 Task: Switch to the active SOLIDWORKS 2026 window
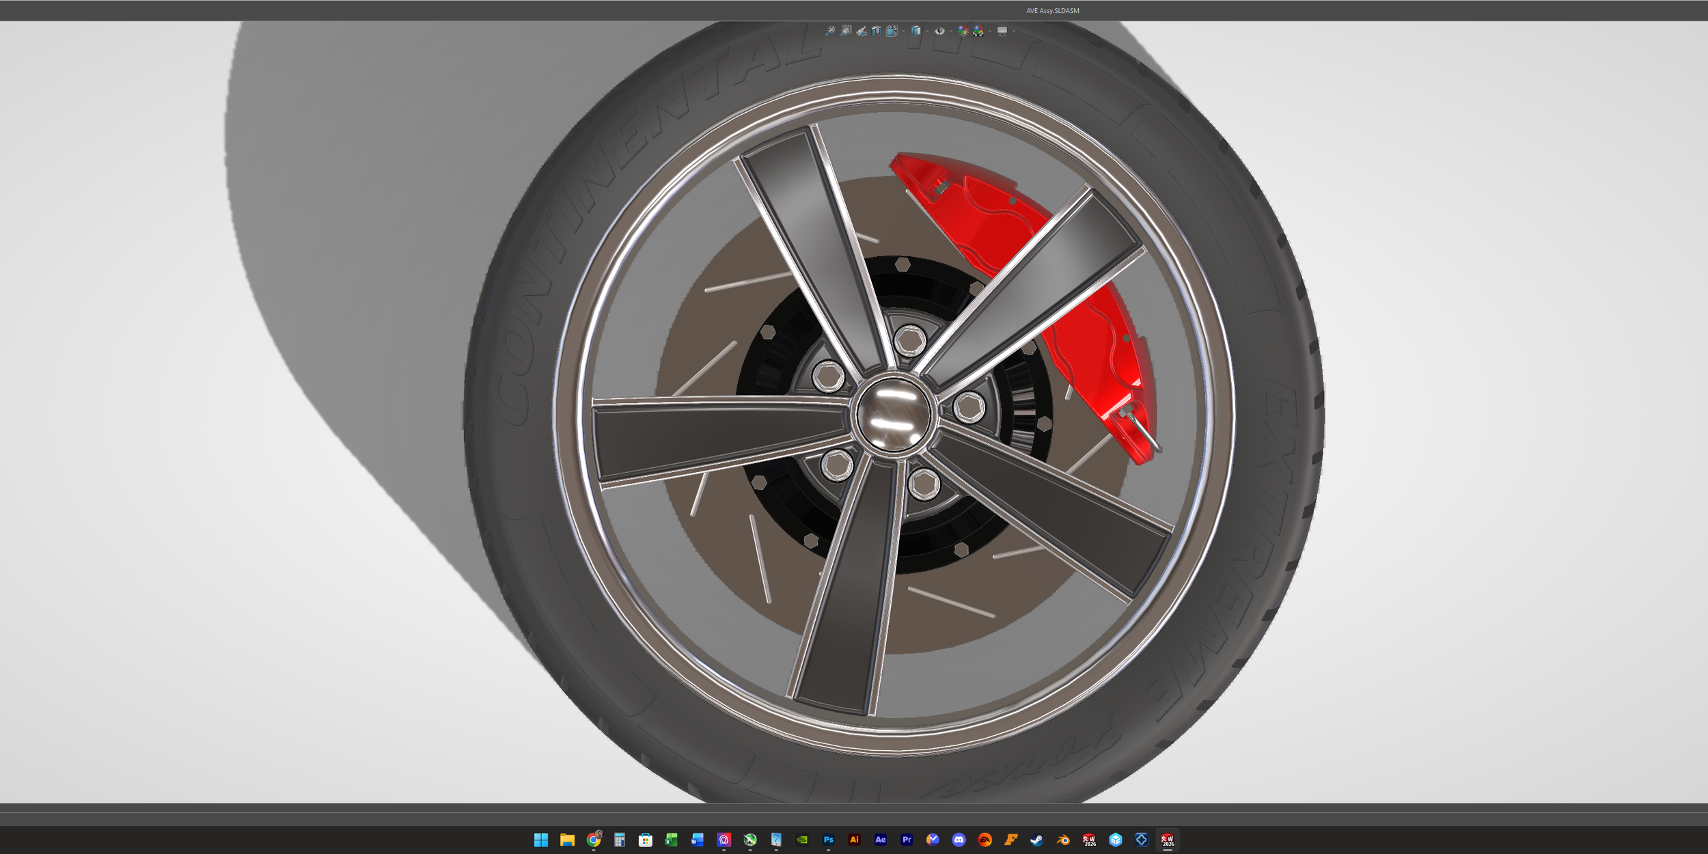pos(1168,840)
